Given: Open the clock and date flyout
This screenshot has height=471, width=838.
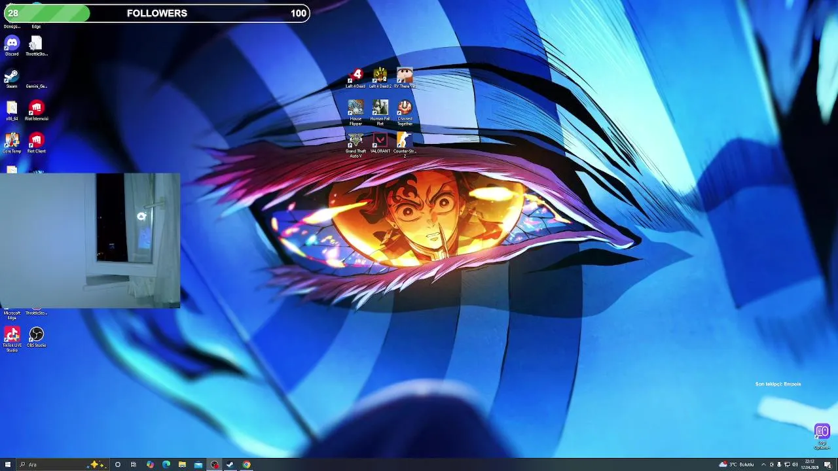Looking at the screenshot, I should (809, 464).
